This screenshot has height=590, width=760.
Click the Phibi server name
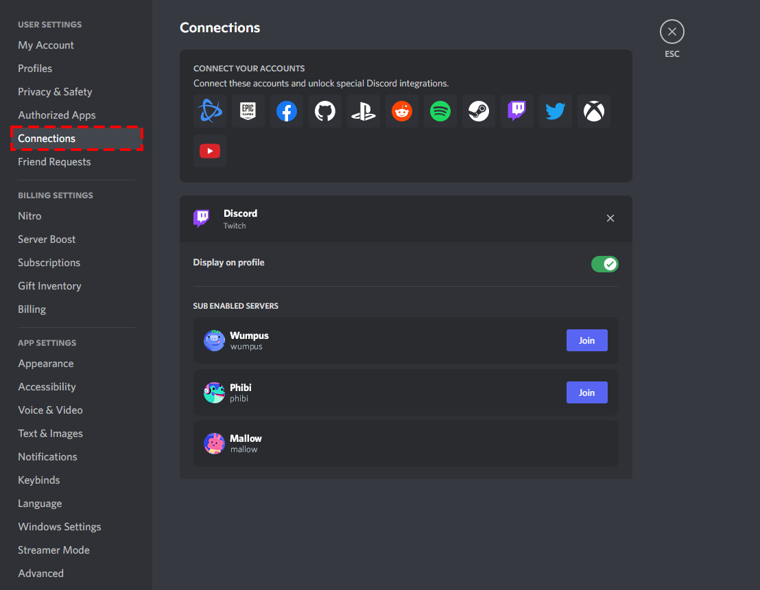tap(240, 388)
